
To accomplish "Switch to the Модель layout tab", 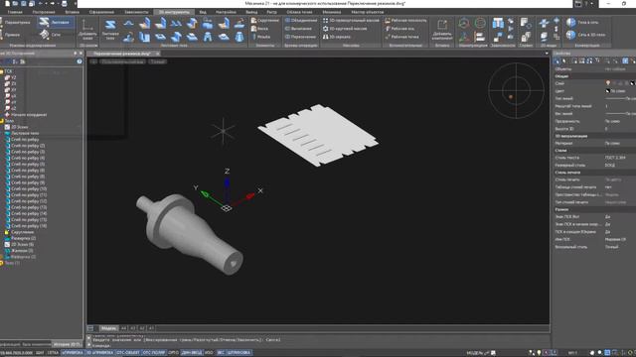I will pyautogui.click(x=108, y=328).
